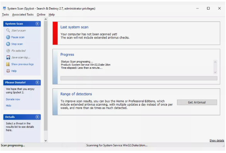Click the Spybot app icon in title bar

click(4, 8)
